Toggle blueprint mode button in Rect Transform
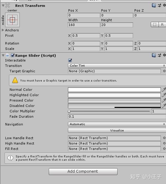 tap(155, 24)
